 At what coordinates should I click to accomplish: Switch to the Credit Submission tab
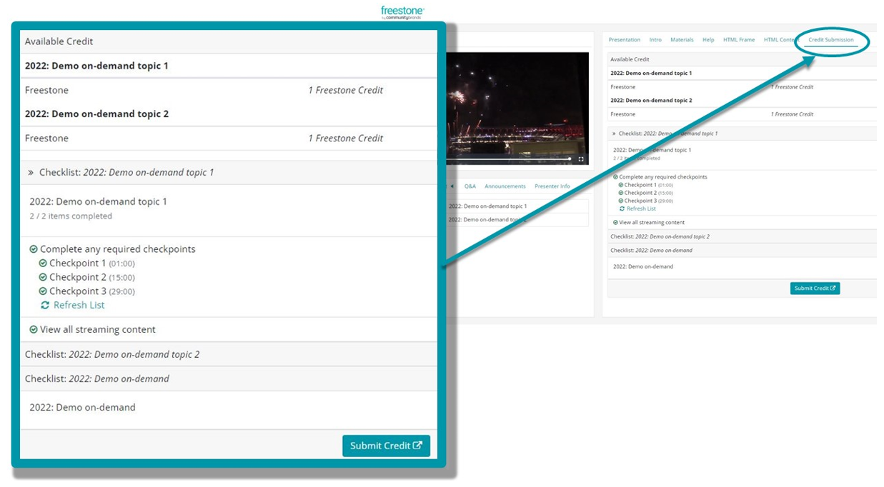coord(830,40)
